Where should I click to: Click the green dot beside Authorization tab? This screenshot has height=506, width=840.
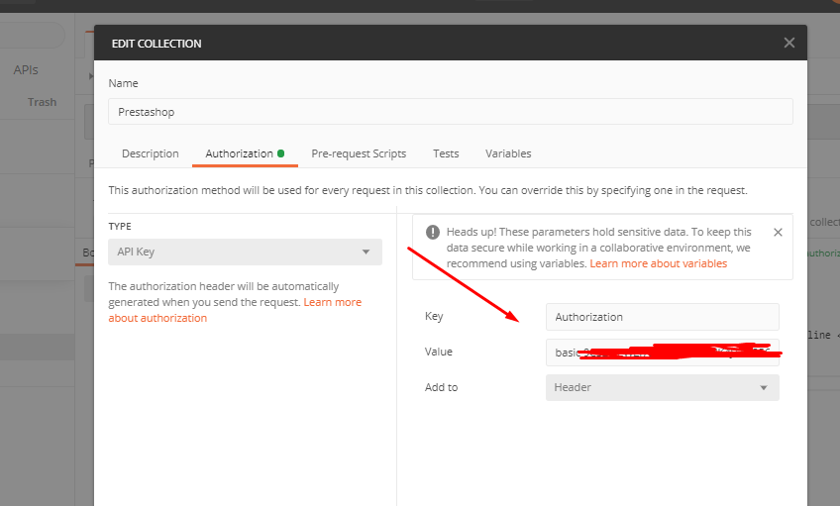click(281, 153)
